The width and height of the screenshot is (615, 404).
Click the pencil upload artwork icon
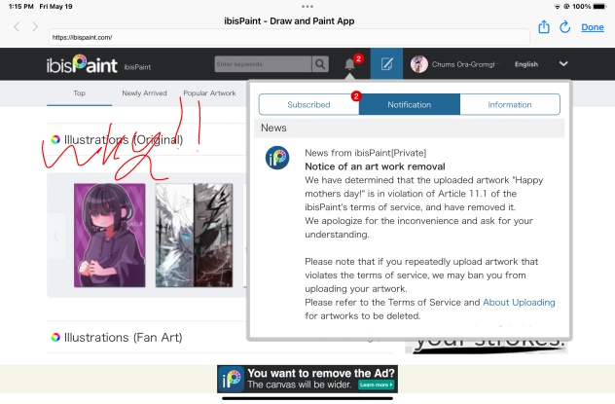[386, 64]
